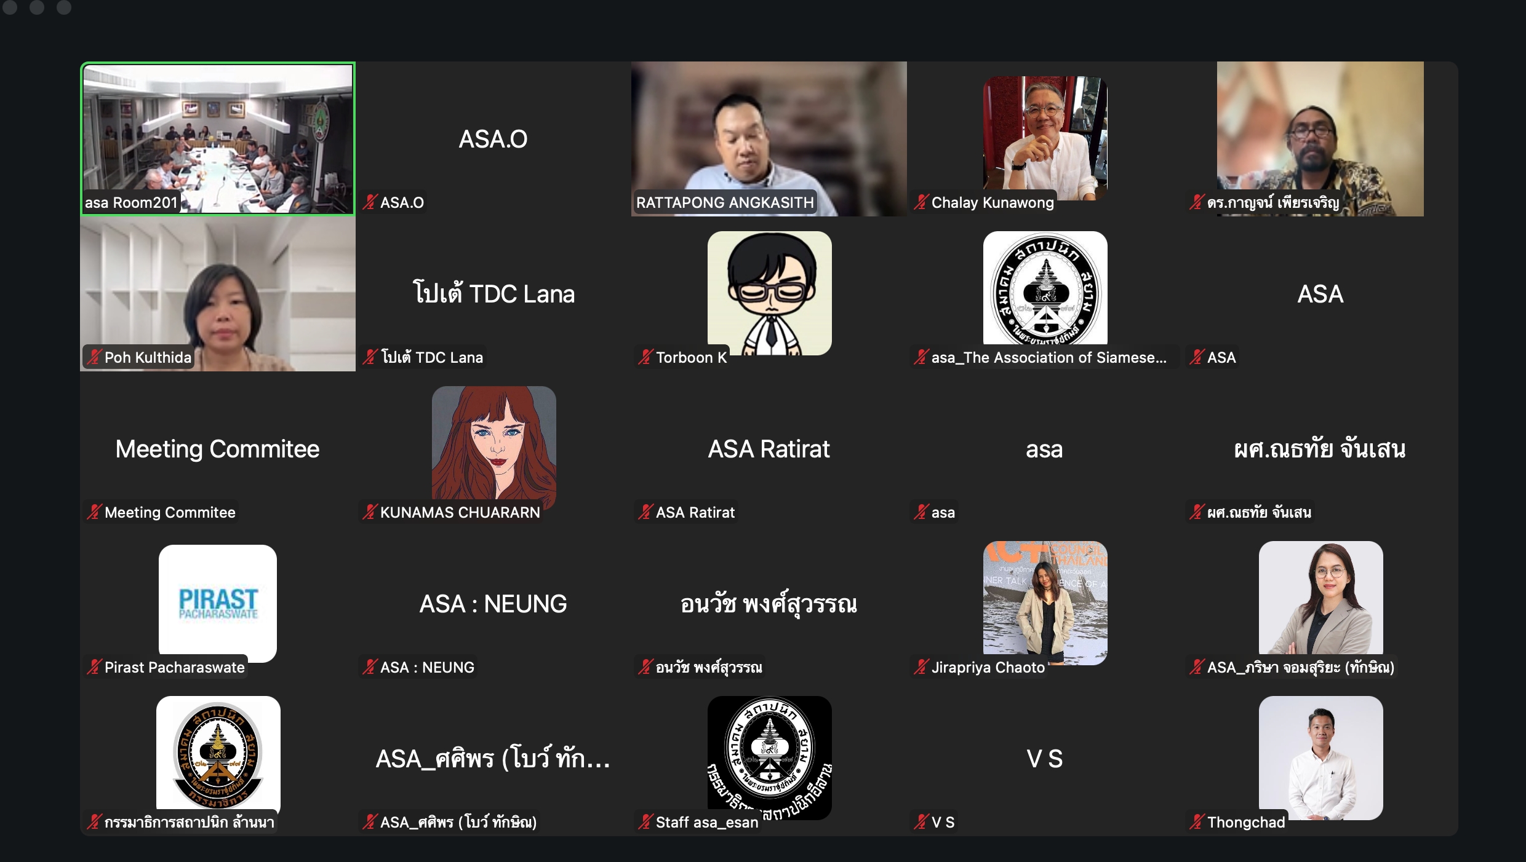
Task: Click the muted mic icon beside Jirapriya Chaoto
Action: coord(921,667)
